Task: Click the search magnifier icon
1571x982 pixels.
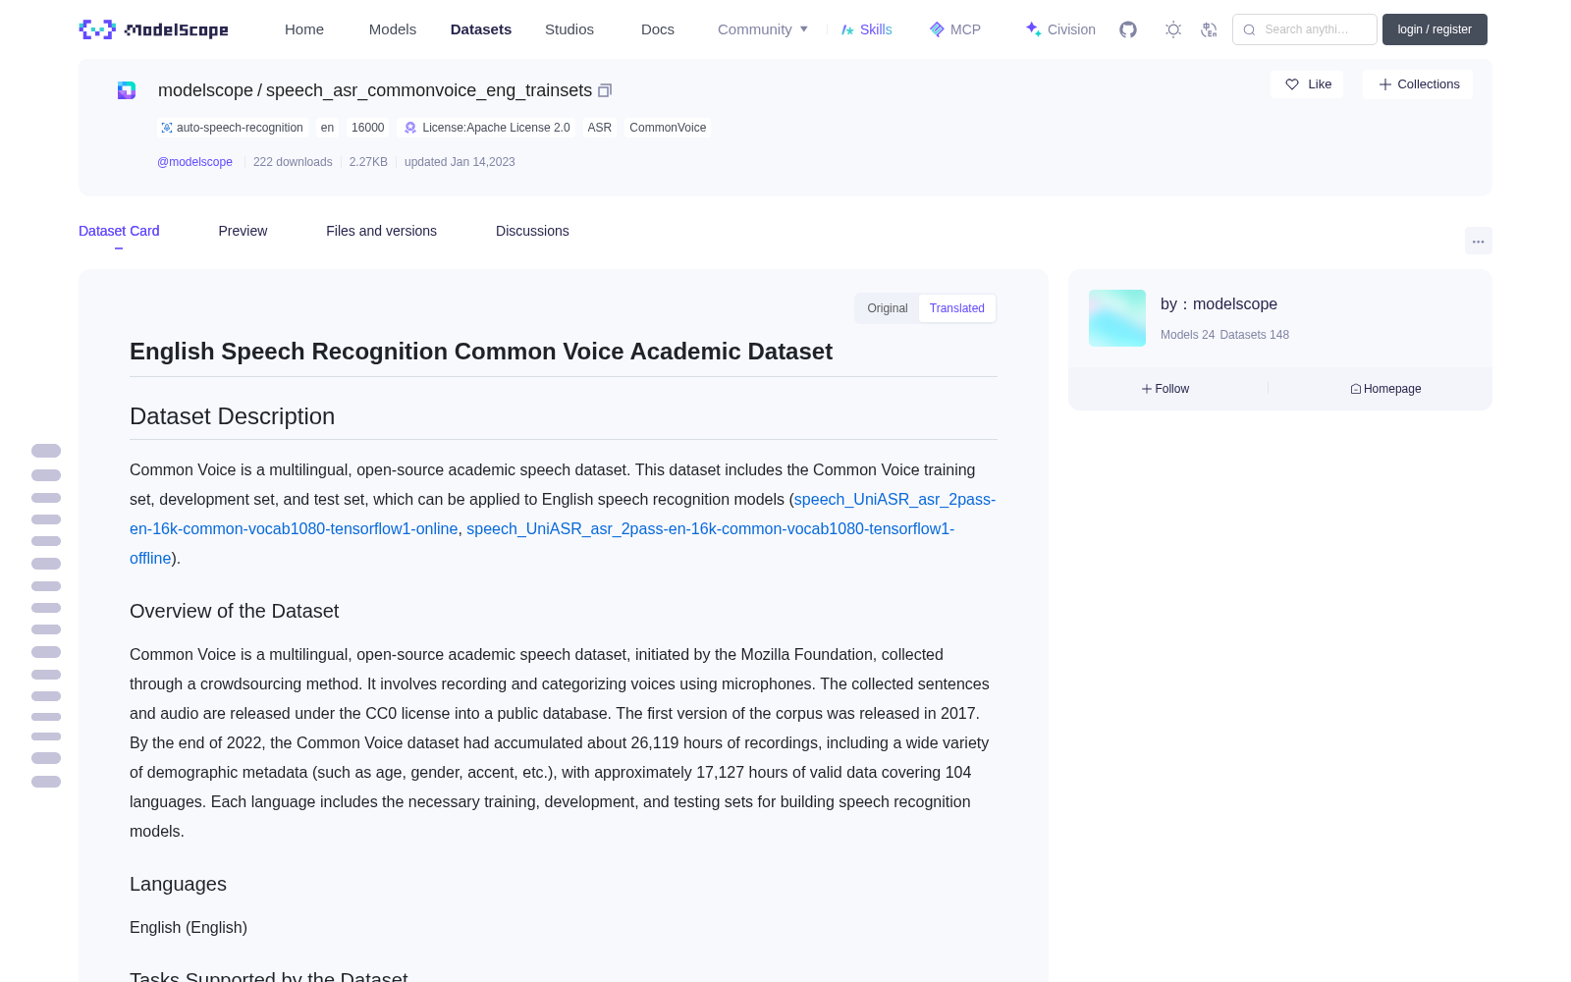Action: 1249,29
